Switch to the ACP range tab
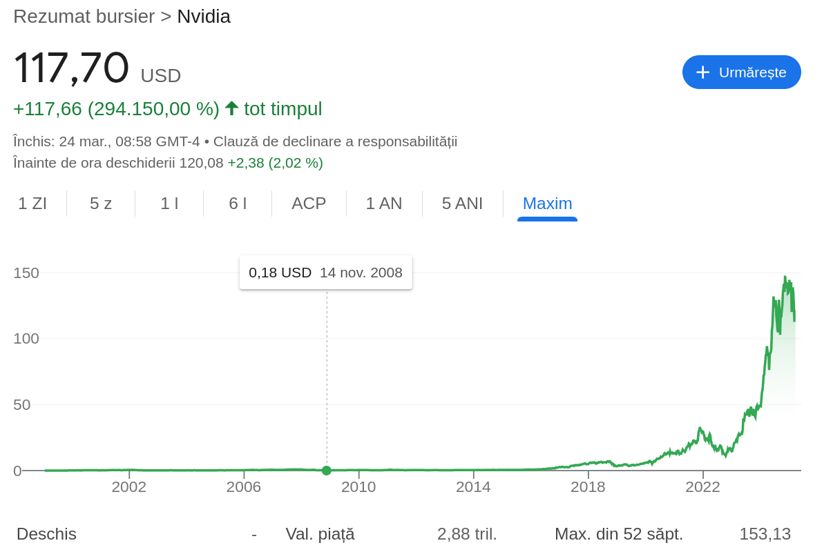833x552 pixels. click(x=309, y=204)
